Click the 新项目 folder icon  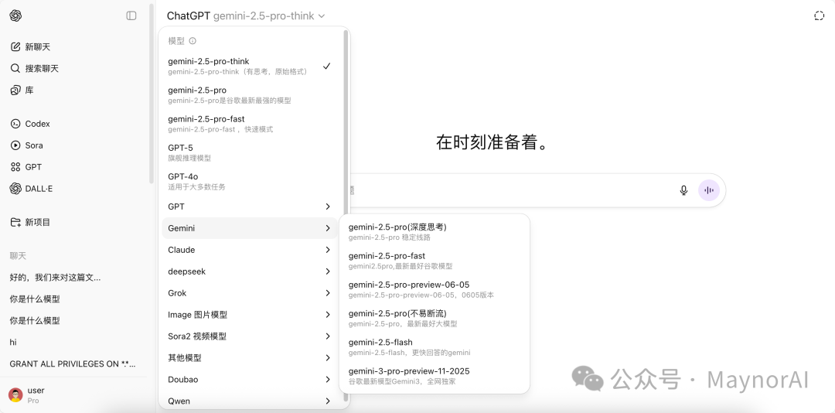pos(15,222)
